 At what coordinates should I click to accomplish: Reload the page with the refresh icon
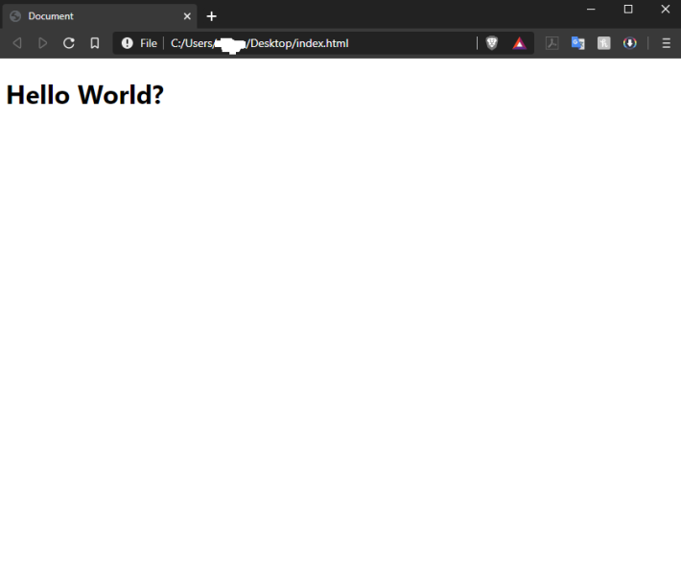[x=69, y=43]
